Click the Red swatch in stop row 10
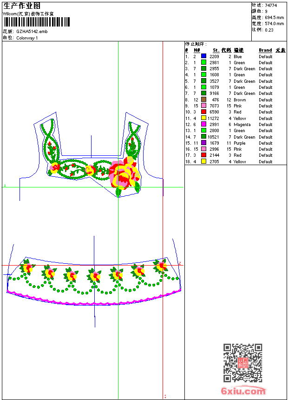This screenshot has width=288, height=400. (x=203, y=112)
